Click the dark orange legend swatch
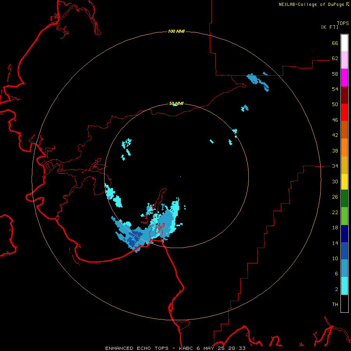The image size is (351, 351). point(344,129)
